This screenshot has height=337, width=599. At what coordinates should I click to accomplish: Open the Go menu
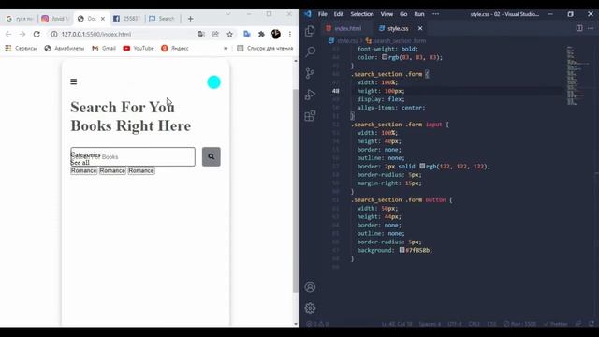(x=403, y=14)
